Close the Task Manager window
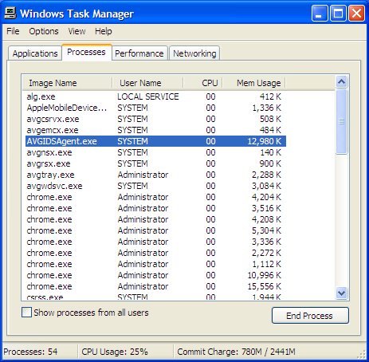 (x=356, y=14)
